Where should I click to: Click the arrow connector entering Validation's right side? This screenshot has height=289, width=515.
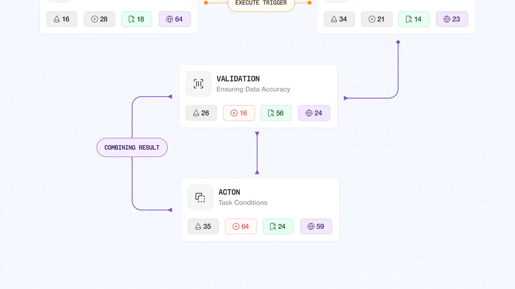346,98
